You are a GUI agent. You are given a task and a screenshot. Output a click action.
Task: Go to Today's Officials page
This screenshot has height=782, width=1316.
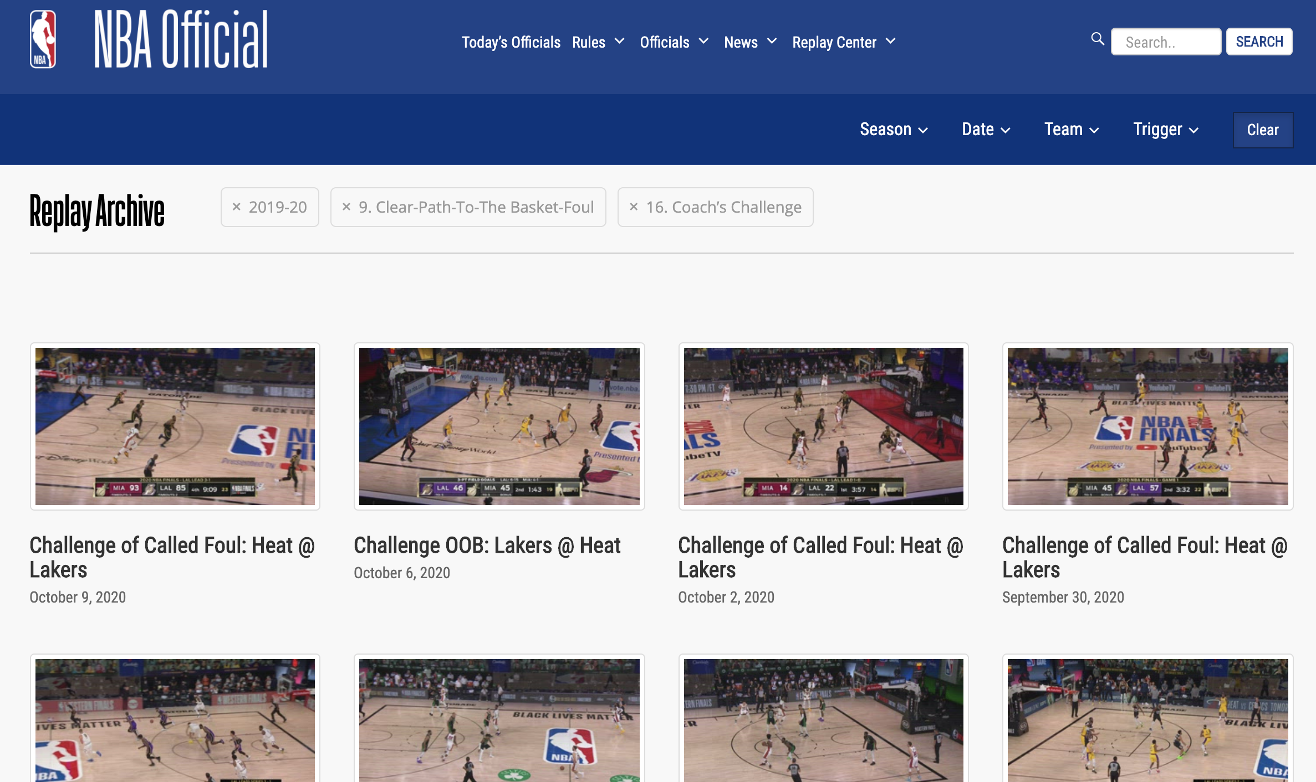511,42
